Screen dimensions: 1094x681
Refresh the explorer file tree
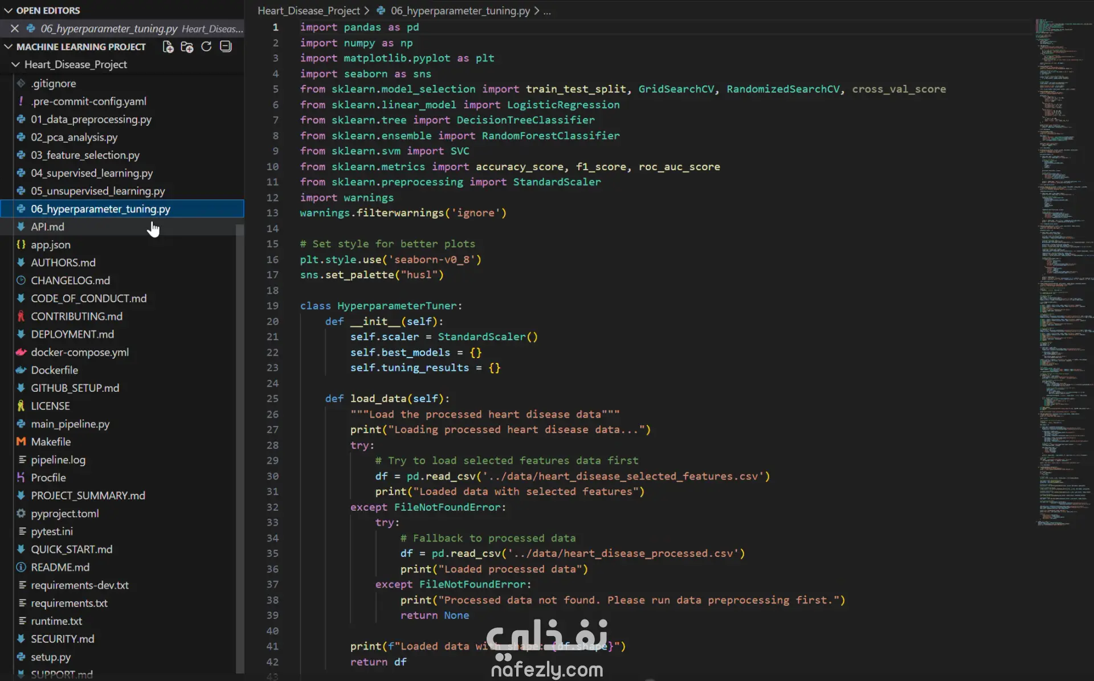(206, 47)
